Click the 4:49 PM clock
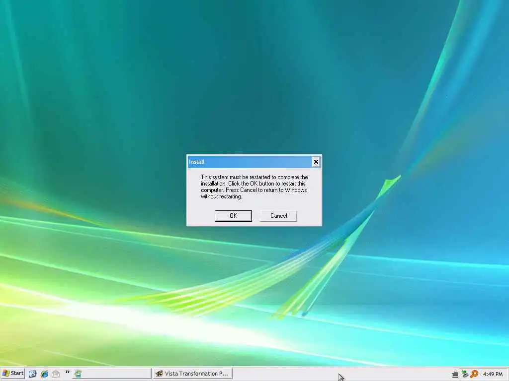The image size is (509, 381). [x=493, y=374]
